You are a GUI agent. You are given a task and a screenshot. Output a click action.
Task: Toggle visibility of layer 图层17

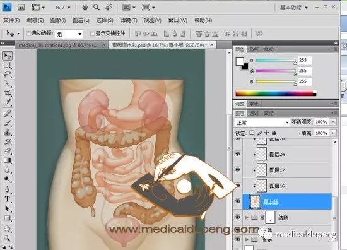click(238, 170)
